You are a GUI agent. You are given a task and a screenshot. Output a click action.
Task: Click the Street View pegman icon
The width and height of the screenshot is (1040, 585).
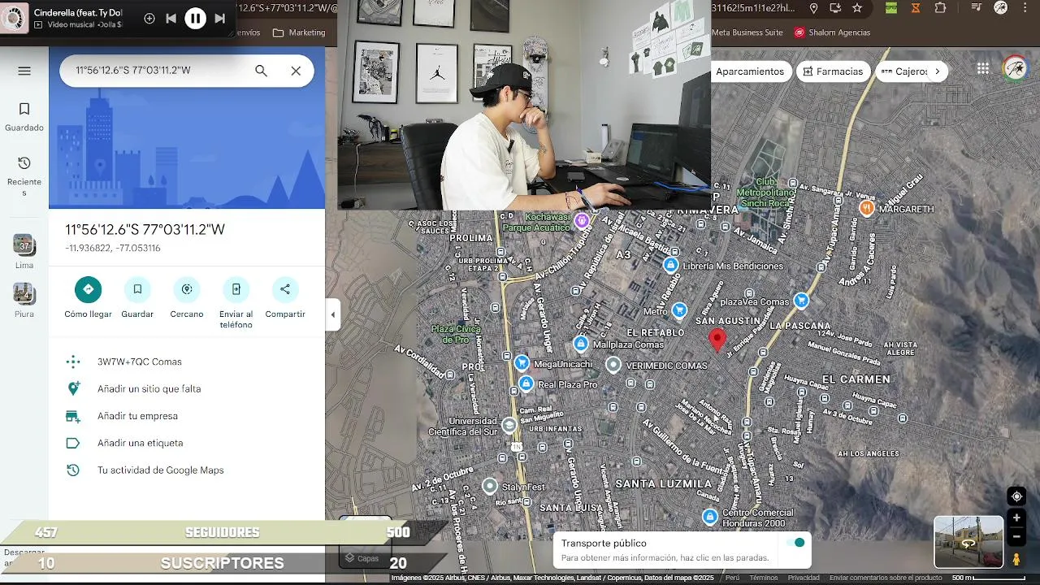pyautogui.click(x=1016, y=559)
